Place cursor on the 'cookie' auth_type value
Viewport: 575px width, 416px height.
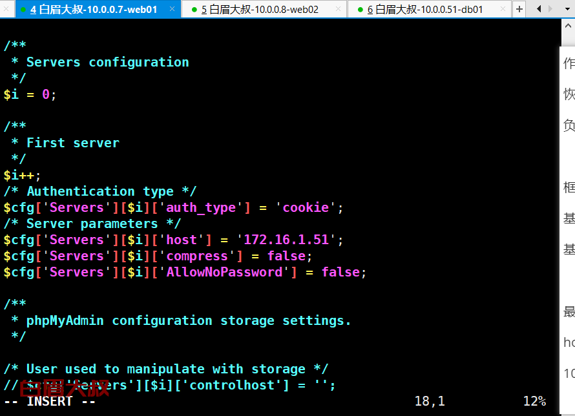pos(306,208)
